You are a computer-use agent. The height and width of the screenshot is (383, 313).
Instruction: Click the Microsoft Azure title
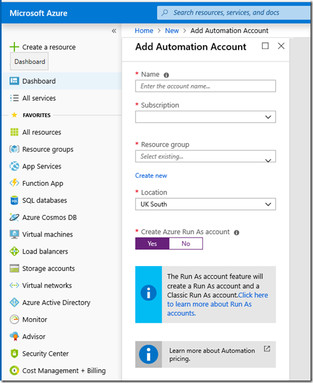(39, 13)
